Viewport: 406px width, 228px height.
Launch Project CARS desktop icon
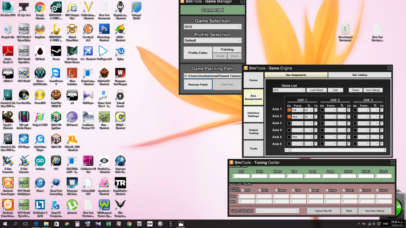coord(40,119)
